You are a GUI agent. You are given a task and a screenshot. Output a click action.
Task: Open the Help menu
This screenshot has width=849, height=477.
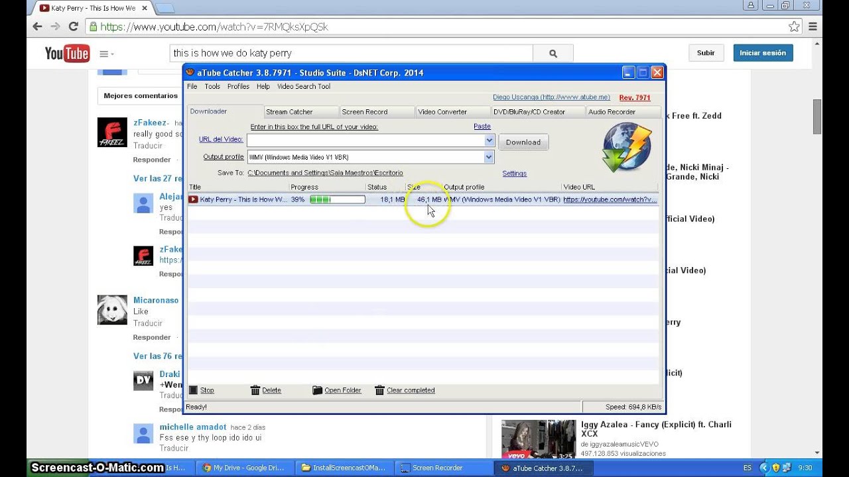[263, 86]
